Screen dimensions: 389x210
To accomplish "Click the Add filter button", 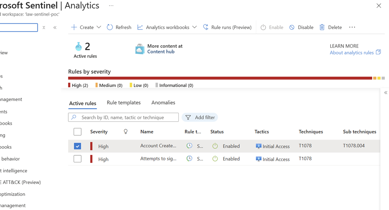I will [200, 118].
